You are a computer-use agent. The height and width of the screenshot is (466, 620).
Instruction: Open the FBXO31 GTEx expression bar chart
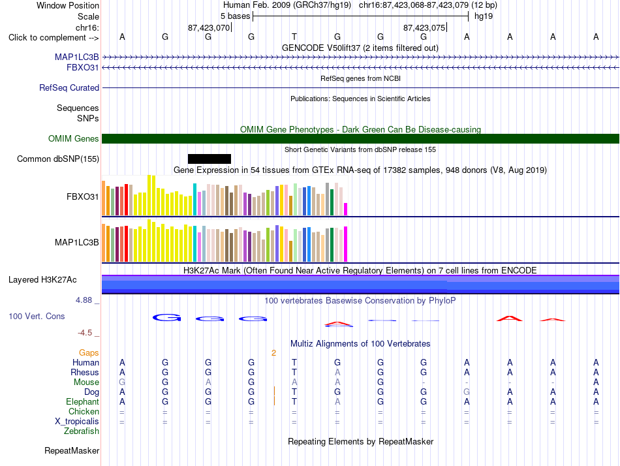pyautogui.click(x=225, y=195)
